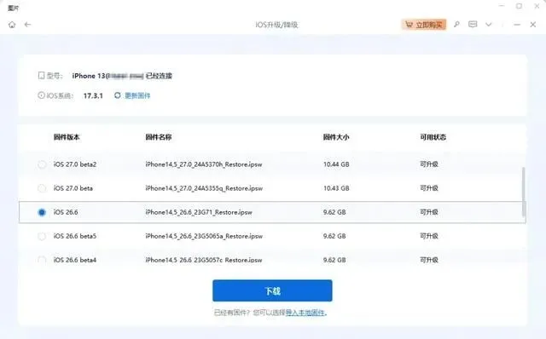The image size is (546, 339).
Task: Click 可升级 status in iOS 27.0 beta2 row
Action: (x=429, y=164)
